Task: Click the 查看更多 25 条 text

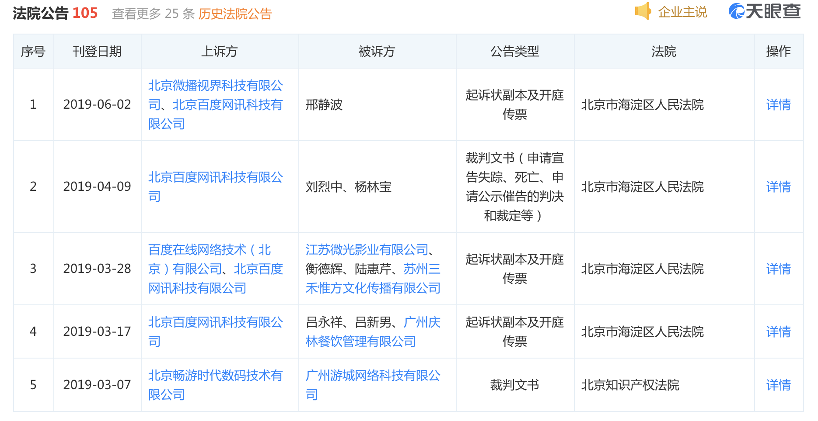Action: [x=154, y=14]
